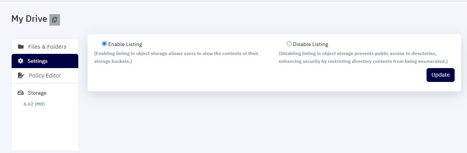
Task: Click the Storage drive icon
Action: (x=21, y=93)
